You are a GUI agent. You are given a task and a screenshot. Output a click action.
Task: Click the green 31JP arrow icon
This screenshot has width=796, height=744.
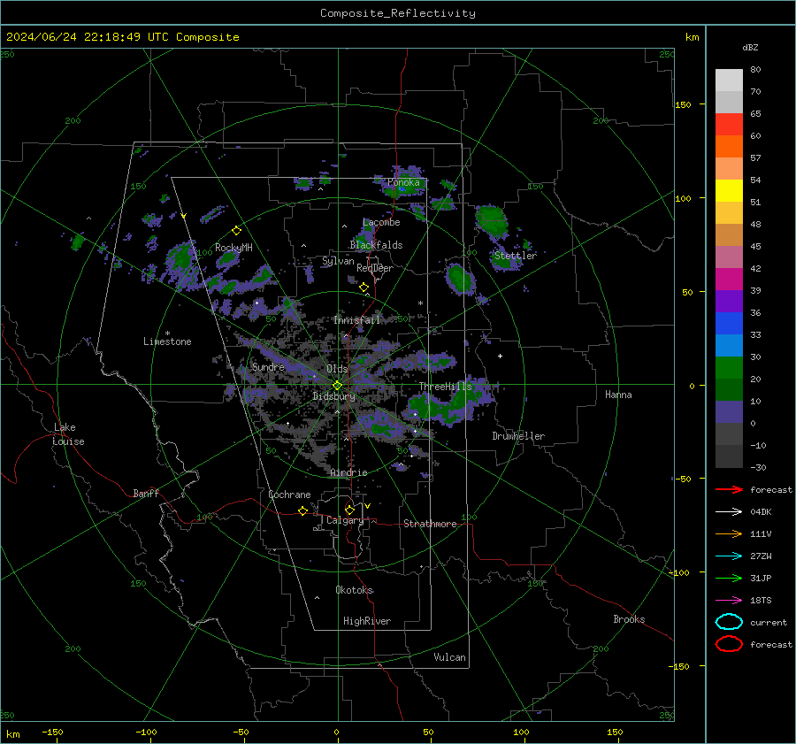(x=729, y=578)
